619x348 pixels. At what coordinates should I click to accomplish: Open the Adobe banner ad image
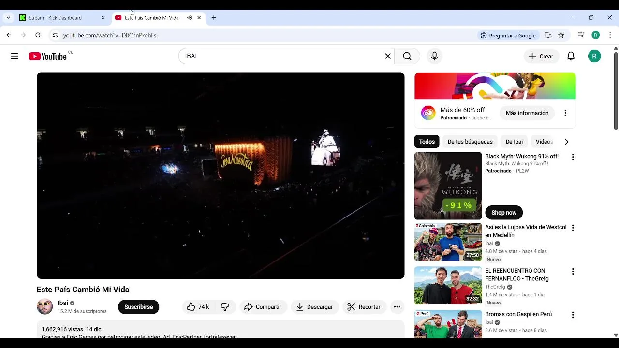click(x=495, y=86)
